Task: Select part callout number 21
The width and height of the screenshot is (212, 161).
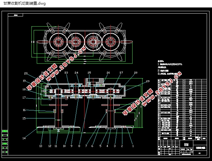Action: pyautogui.click(x=43, y=73)
